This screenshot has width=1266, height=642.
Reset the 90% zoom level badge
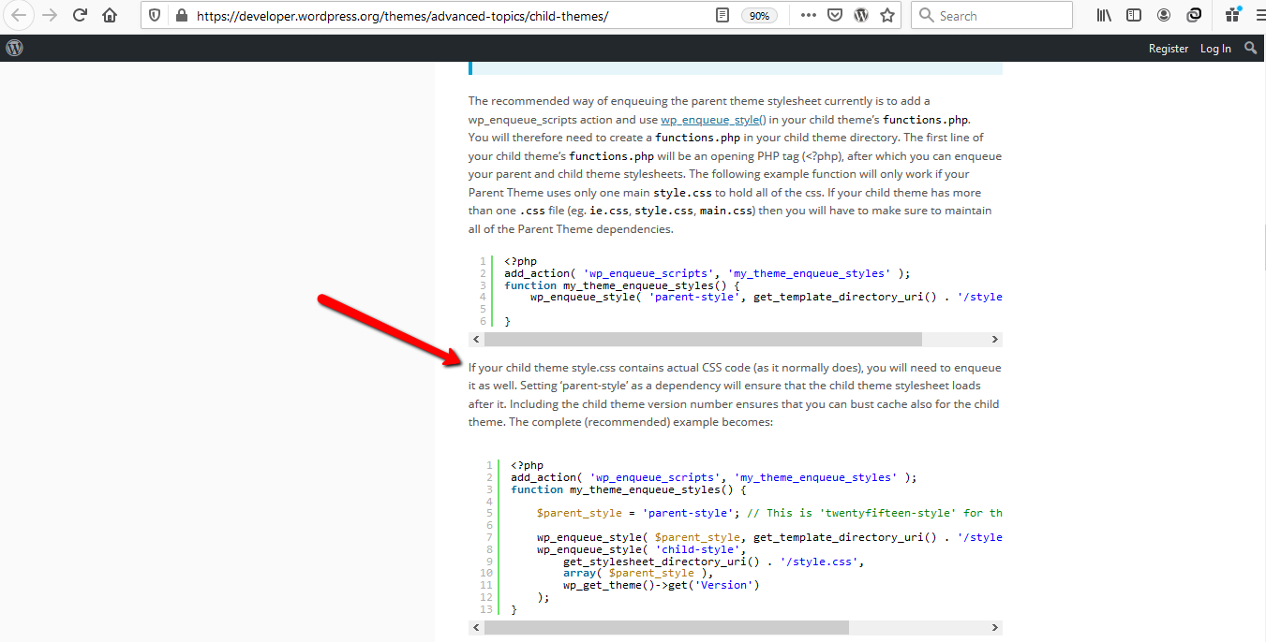point(759,16)
